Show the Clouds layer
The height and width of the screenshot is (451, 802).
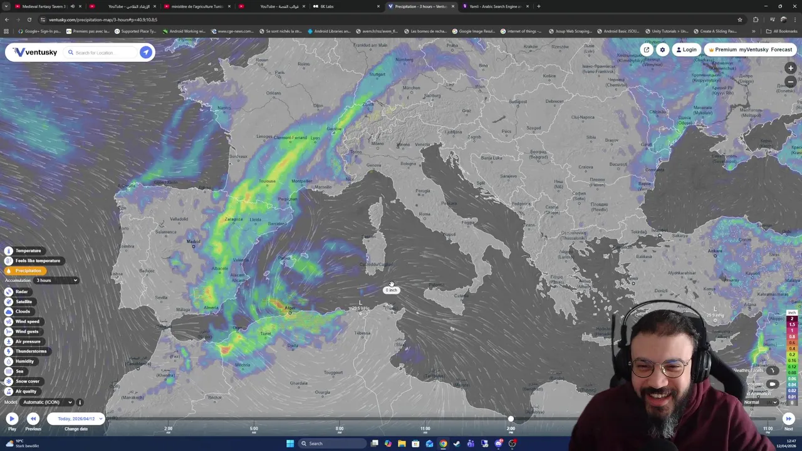[x=18, y=311]
